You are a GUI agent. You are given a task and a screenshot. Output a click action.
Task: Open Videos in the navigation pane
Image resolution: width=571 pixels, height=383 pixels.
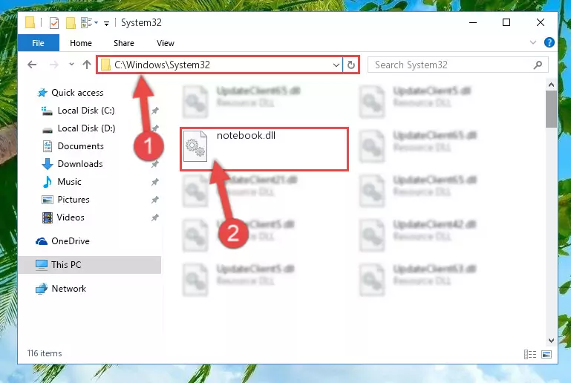coord(71,217)
